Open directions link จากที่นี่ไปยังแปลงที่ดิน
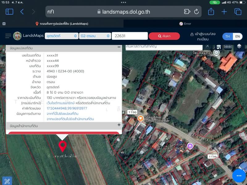 (62, 113)
